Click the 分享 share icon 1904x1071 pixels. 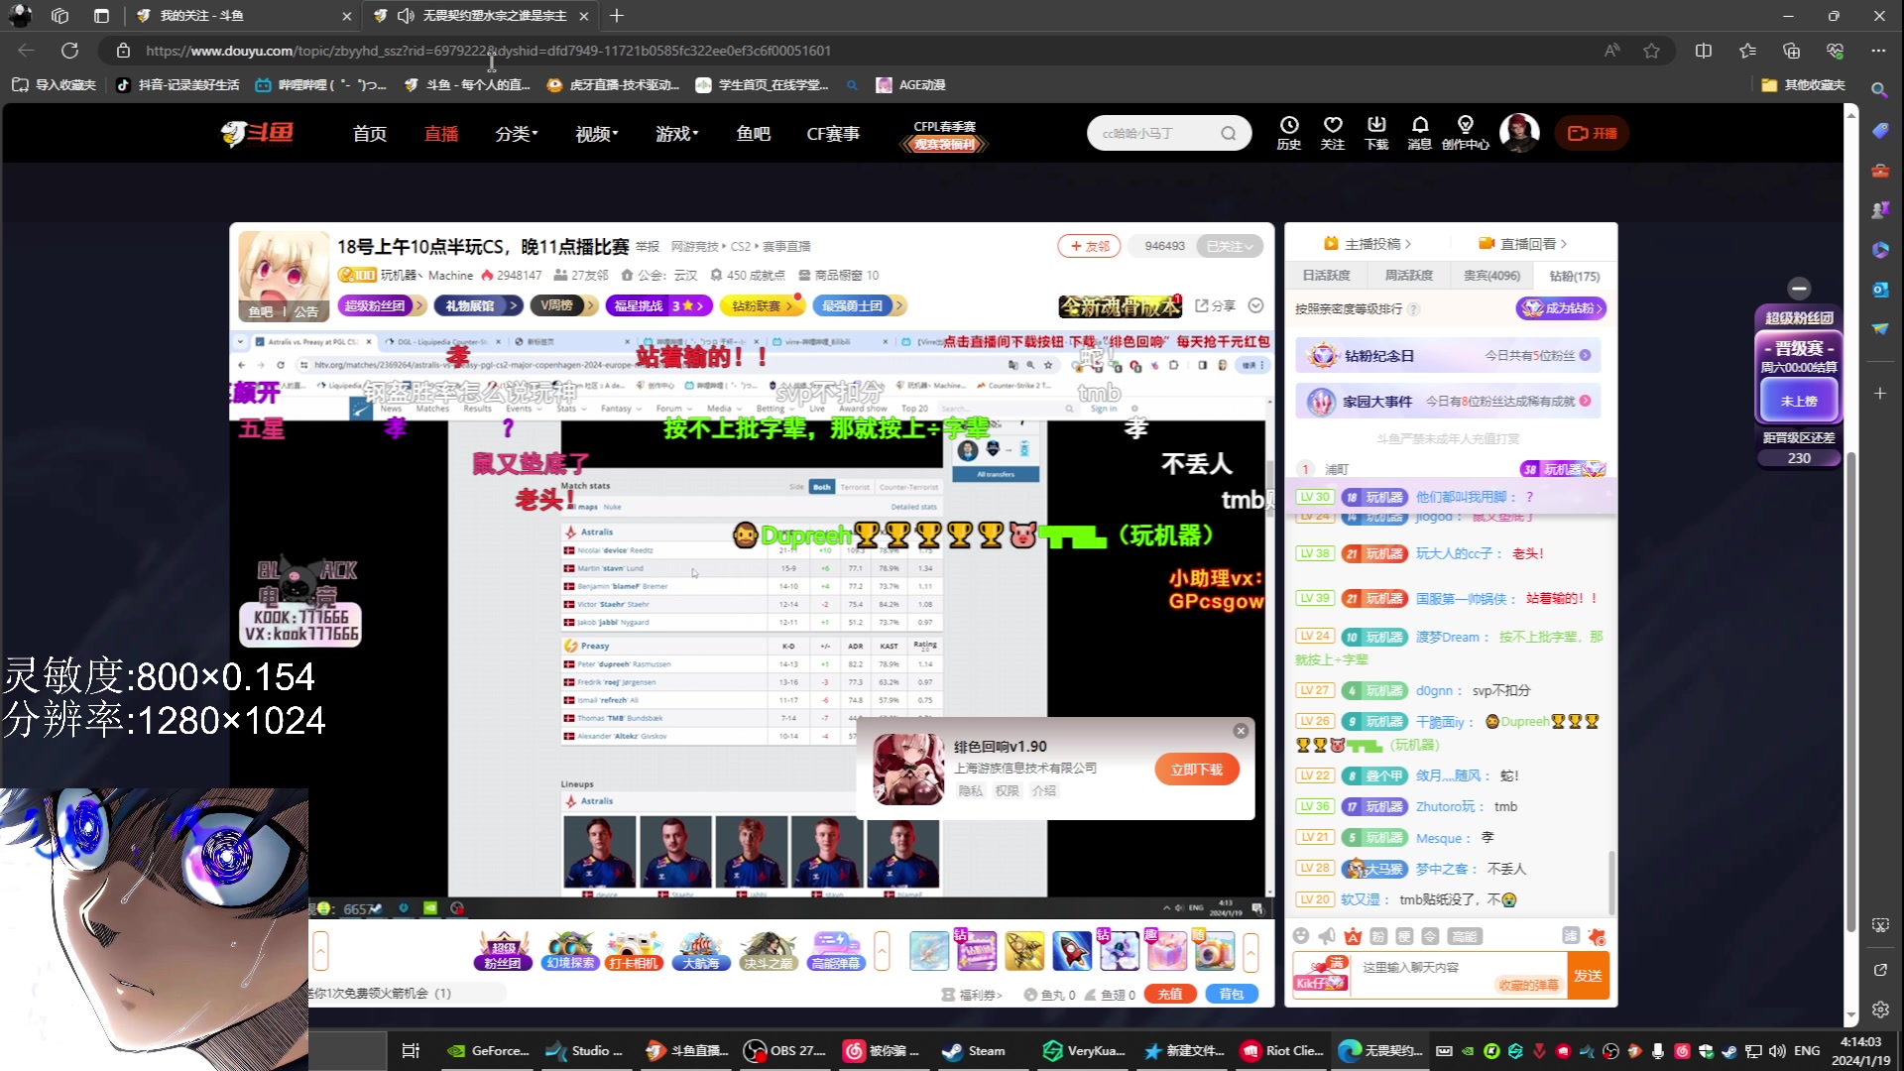[x=1215, y=305]
